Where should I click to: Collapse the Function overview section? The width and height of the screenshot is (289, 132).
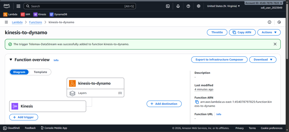11,60
